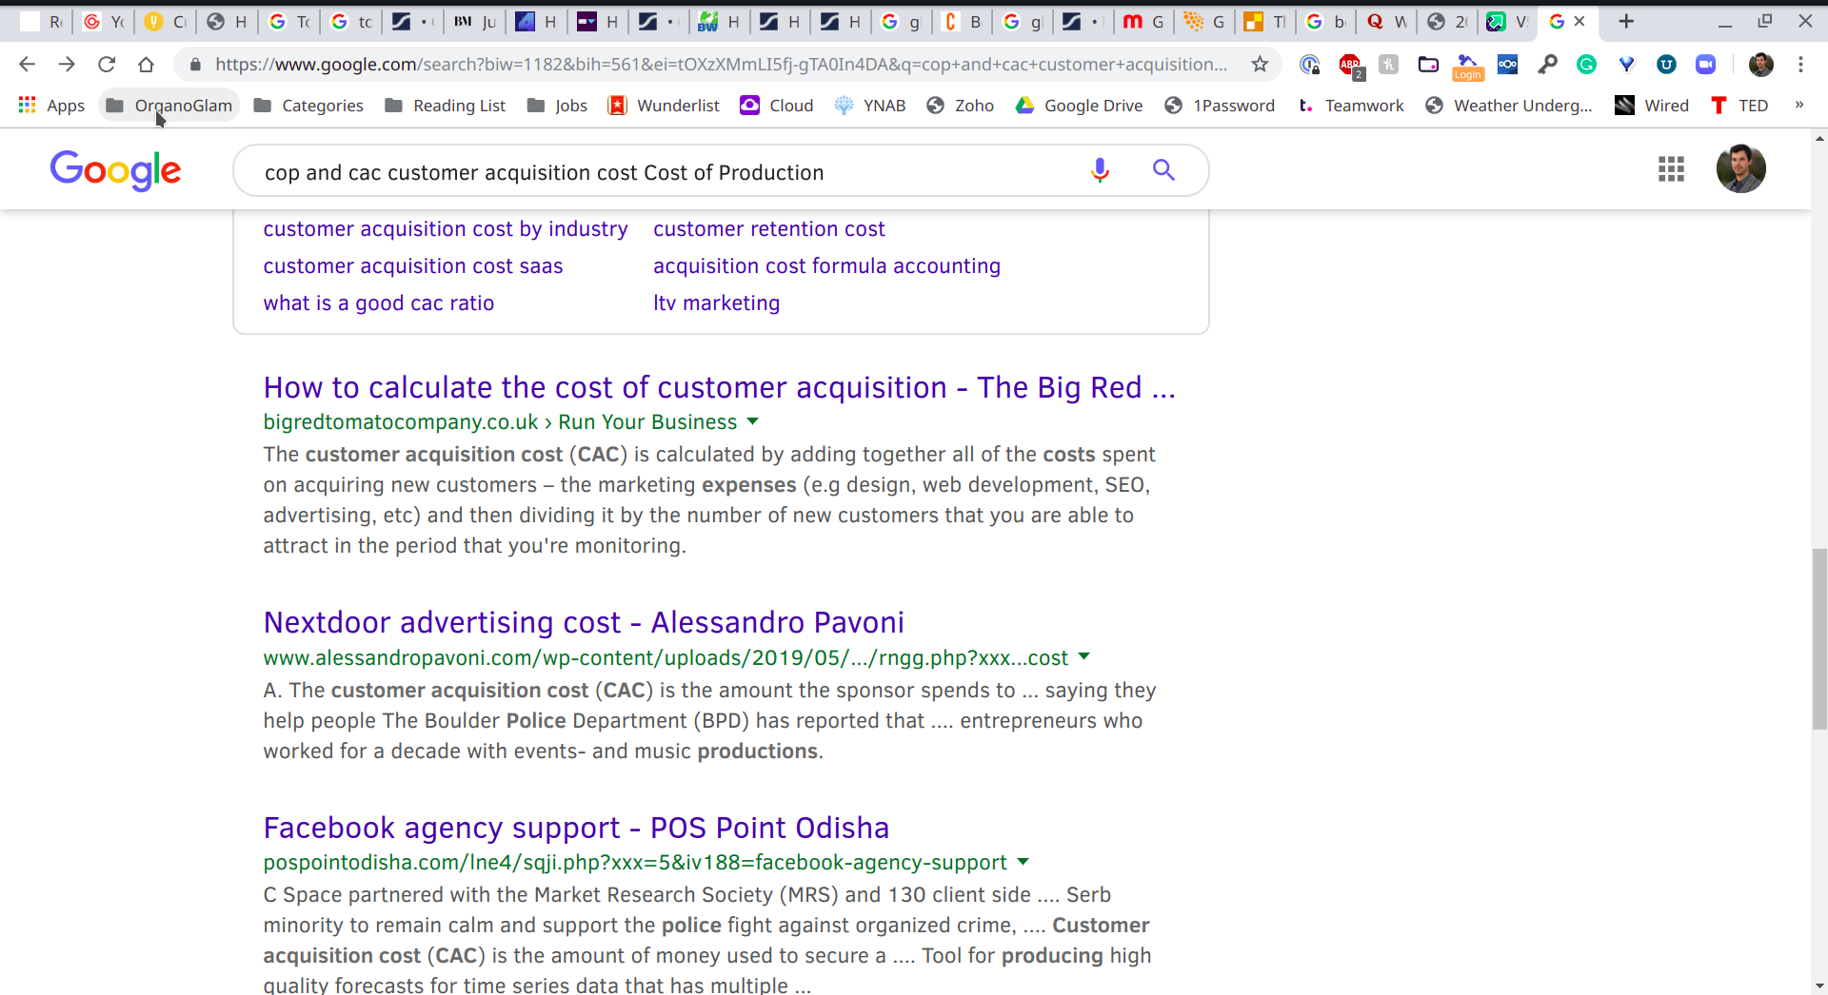This screenshot has height=995, width=1828.
Task: Click related search 'customer acquisition cost saas'
Action: 413,265
